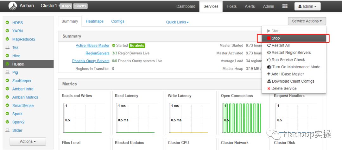This screenshot has width=342, height=150.
Task: Click the red Stop square icon
Action: click(x=269, y=38)
